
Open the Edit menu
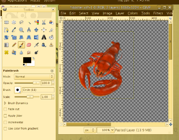pos(72,13)
